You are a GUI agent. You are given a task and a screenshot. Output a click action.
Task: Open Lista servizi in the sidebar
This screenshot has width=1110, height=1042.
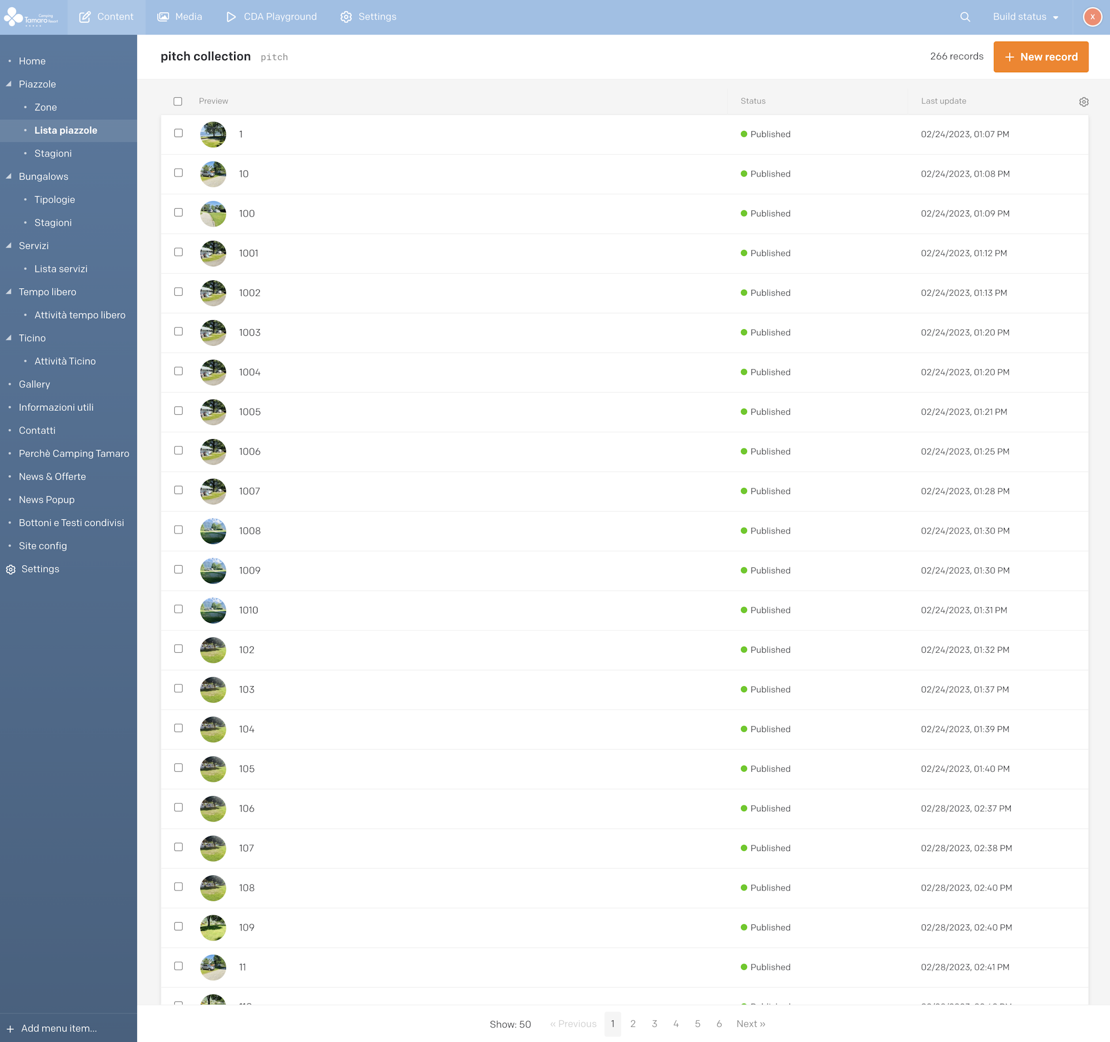tap(61, 269)
